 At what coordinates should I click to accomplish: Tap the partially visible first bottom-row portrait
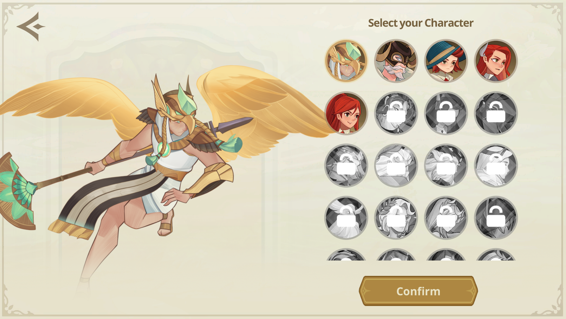346,255
